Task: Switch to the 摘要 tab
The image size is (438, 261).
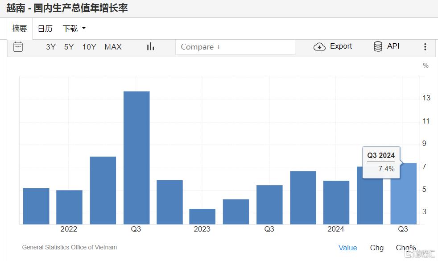Action: 20,29
